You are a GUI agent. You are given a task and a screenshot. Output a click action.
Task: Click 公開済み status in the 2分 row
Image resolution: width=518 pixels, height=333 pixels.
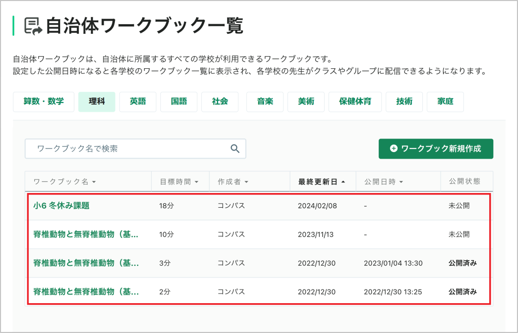462,292
